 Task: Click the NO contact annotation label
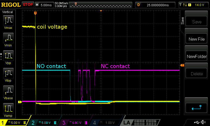pyautogui.click(x=51, y=66)
